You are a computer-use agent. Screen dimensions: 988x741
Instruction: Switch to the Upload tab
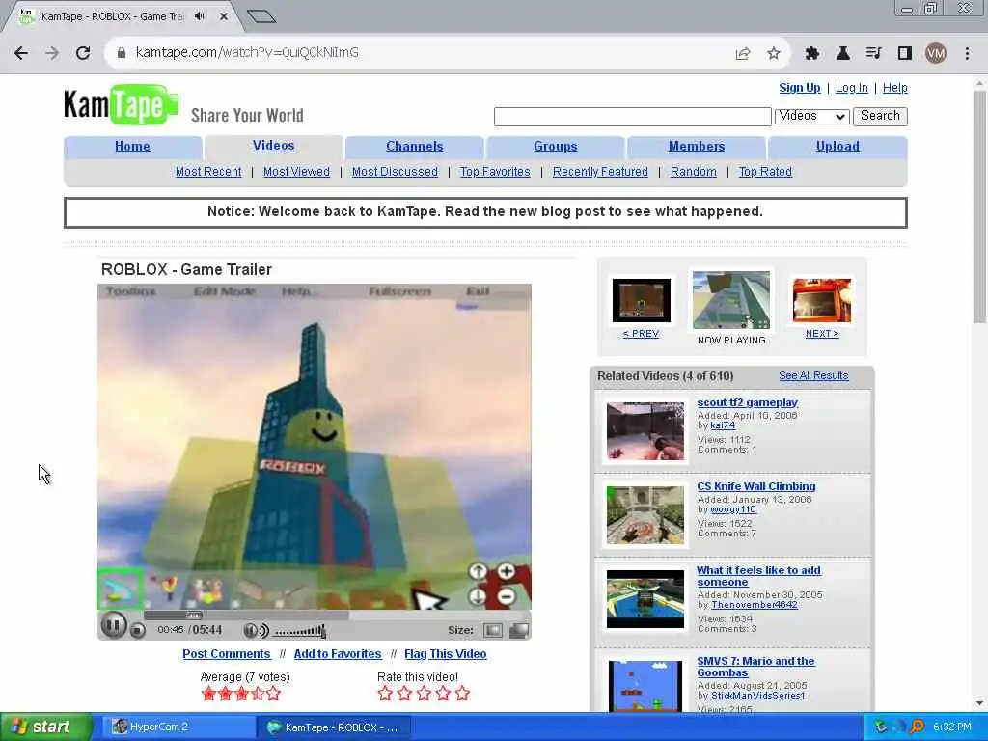point(837,147)
